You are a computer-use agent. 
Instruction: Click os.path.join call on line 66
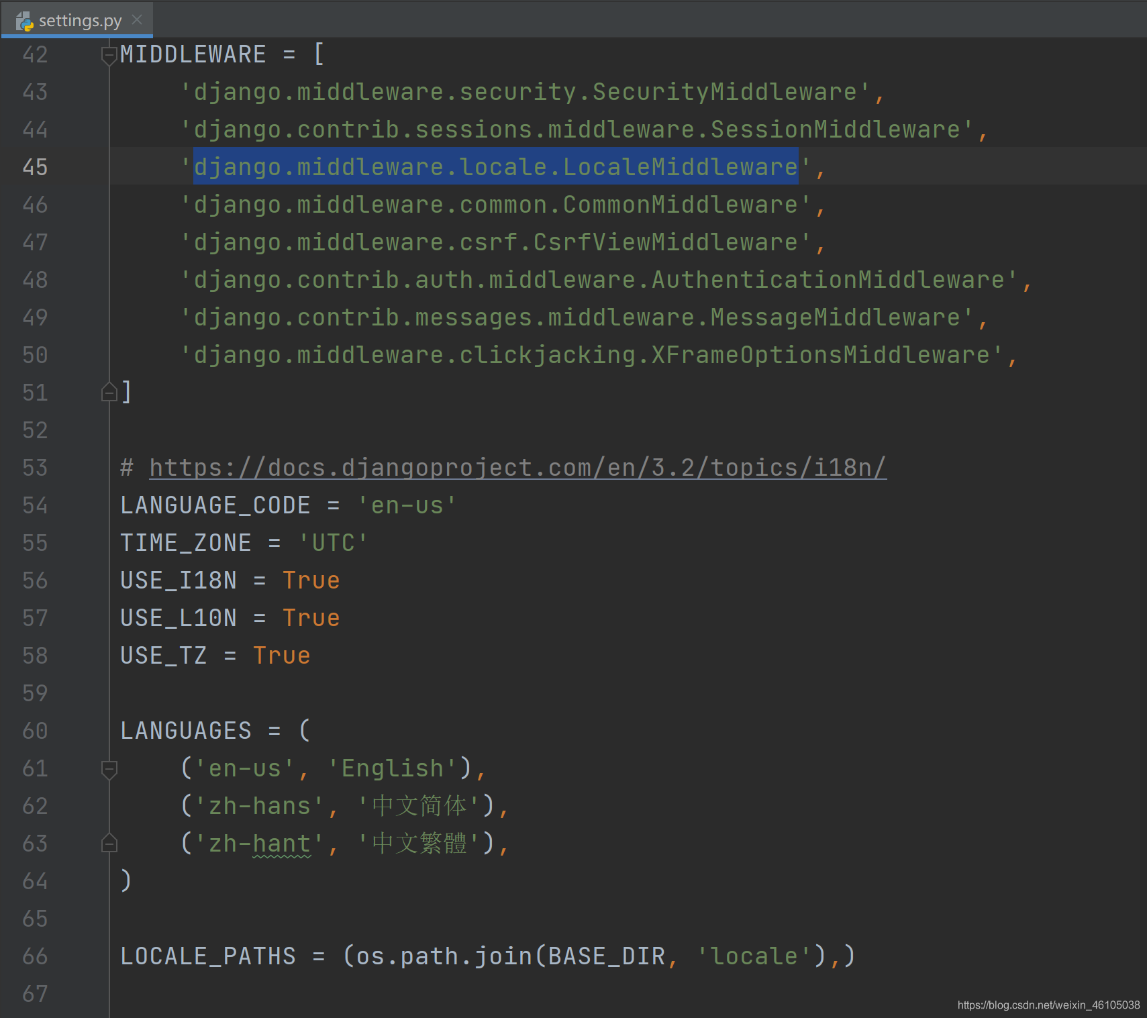[444, 956]
